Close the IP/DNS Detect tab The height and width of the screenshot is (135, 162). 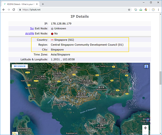(37, 4)
